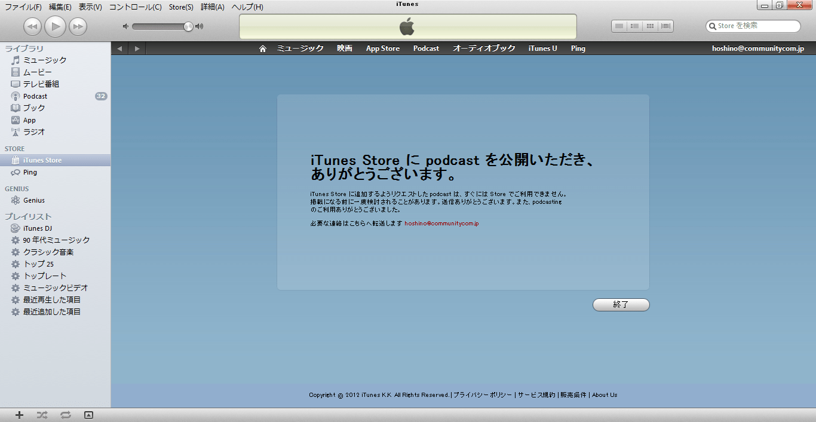Screen dimensions: 816x422
Task: Click the max-volume speaker icon
Action: [200, 26]
